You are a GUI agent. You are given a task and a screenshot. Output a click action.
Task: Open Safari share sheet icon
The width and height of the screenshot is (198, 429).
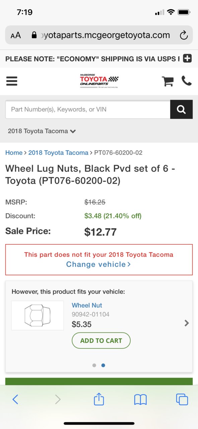coord(99,399)
